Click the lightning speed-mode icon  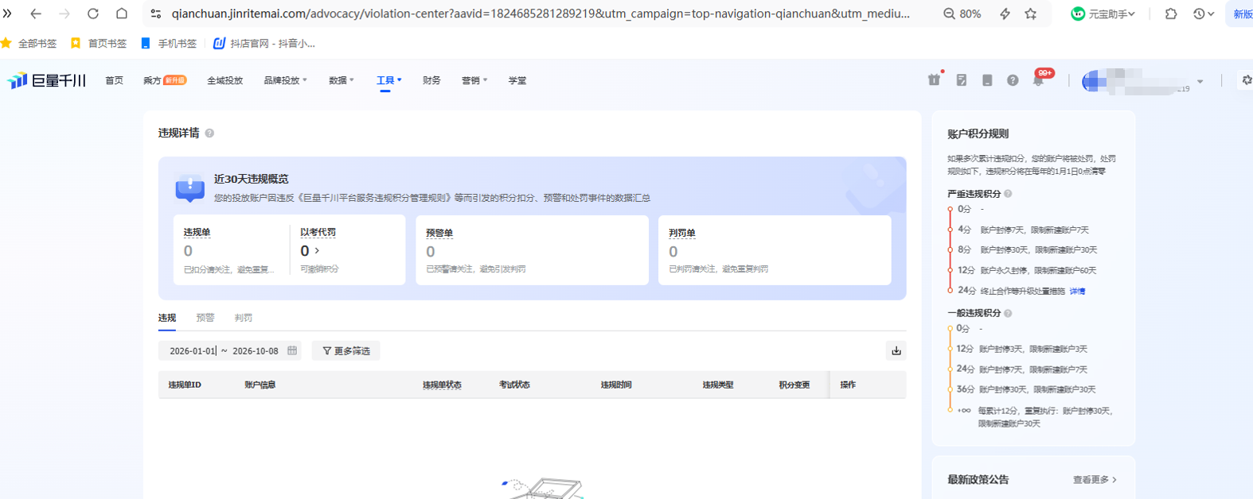click(x=1005, y=14)
